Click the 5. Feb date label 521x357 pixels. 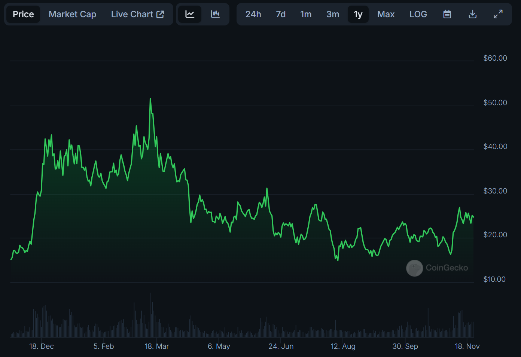pos(104,346)
